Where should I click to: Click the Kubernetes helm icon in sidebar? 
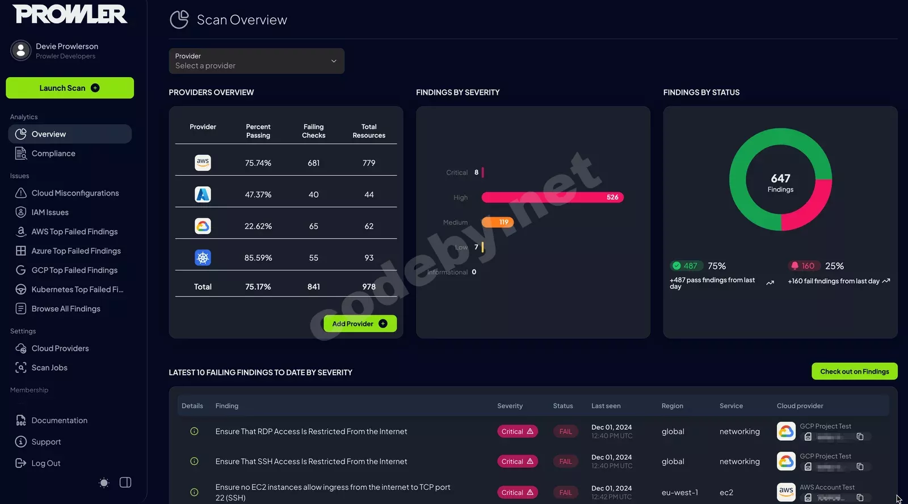coord(21,289)
